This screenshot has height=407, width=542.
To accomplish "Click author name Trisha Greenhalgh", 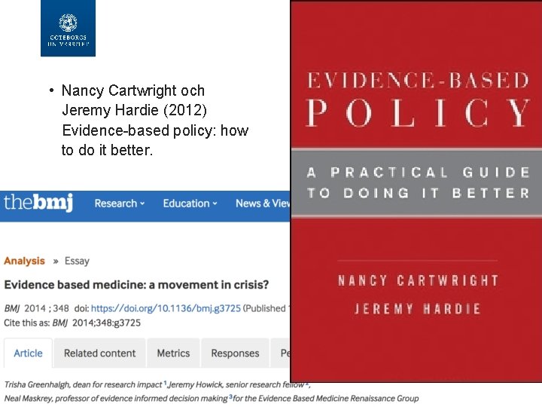I will pyautogui.click(x=38, y=385).
